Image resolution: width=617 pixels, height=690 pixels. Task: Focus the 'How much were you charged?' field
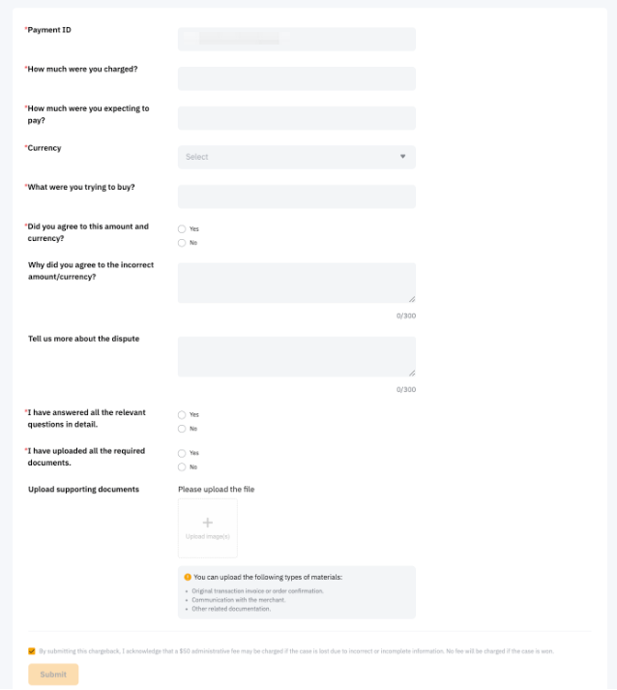point(296,78)
